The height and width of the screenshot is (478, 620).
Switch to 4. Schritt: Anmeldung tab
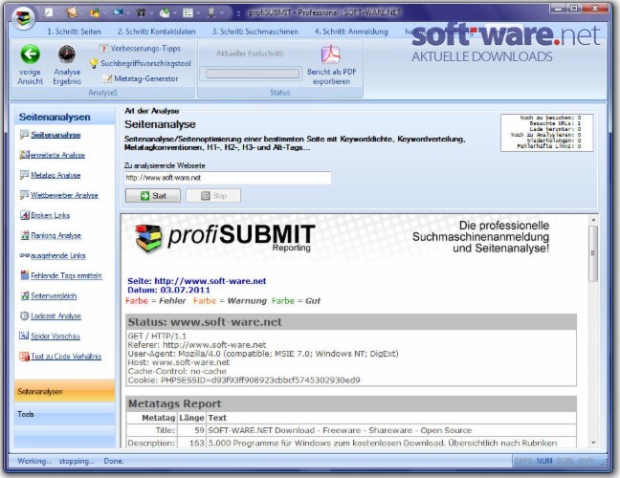(351, 32)
